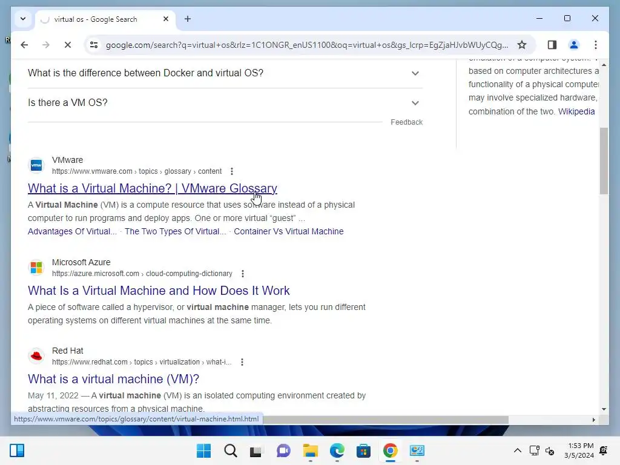Image resolution: width=620 pixels, height=465 pixels.
Task: Click the volume muted tray icon
Action: [x=550, y=450]
